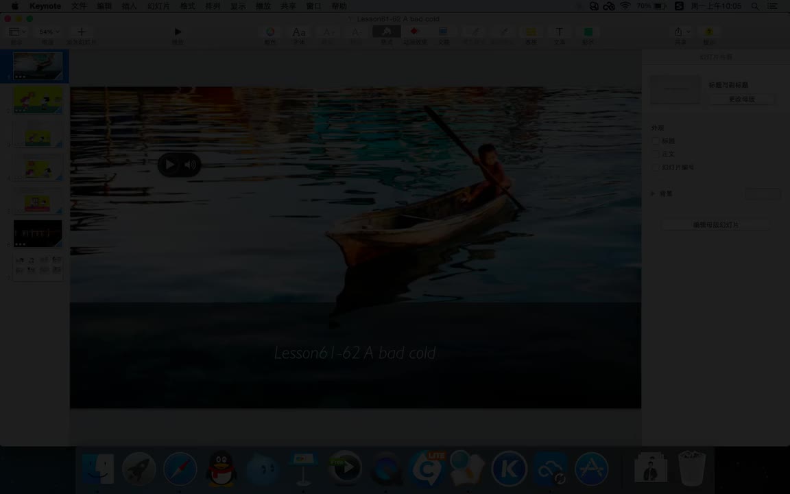Screen dimensions: 790x494
Task: Add a new slide with the plus button
Action: (81, 32)
